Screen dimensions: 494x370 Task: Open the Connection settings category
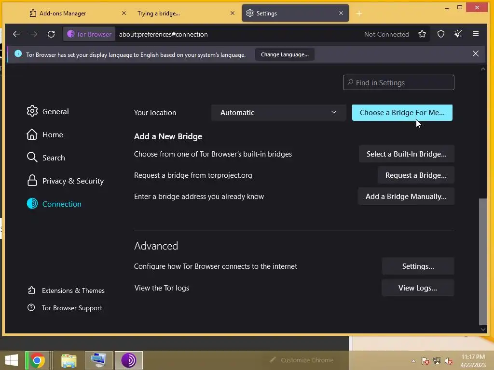click(x=54, y=204)
